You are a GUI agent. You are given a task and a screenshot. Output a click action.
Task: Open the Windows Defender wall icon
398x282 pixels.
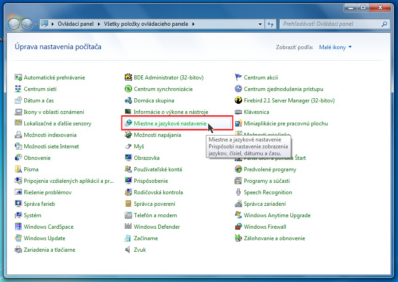tap(128, 226)
